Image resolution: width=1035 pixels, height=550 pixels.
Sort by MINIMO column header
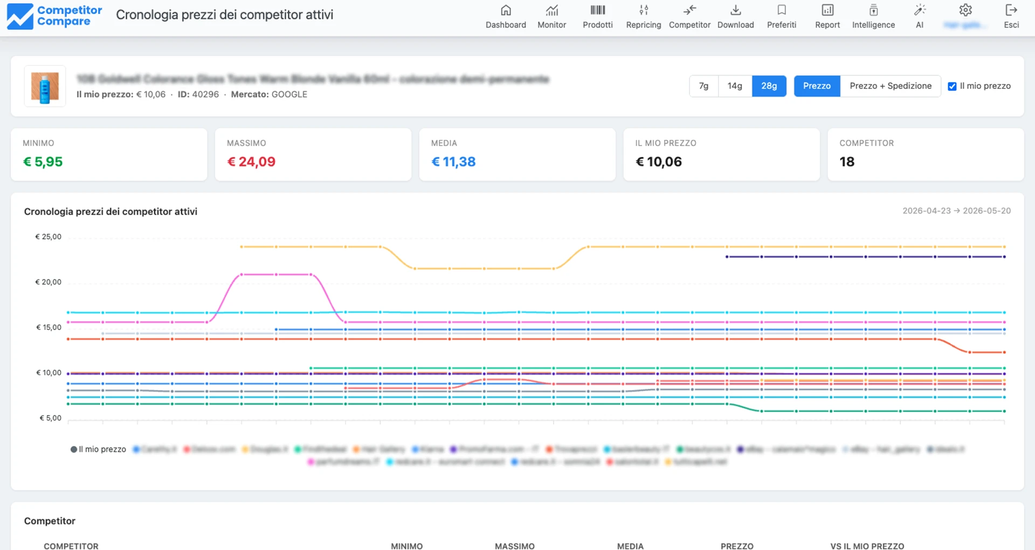pos(406,546)
